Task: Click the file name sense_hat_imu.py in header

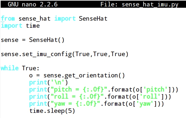Action: pyautogui.click(x=150, y=5)
